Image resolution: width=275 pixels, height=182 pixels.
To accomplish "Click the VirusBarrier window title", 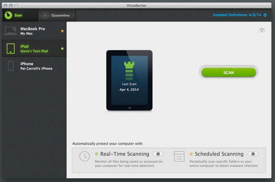I will 136,5.
